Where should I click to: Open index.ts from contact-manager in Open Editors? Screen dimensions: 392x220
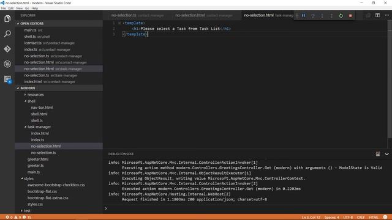[59, 50]
